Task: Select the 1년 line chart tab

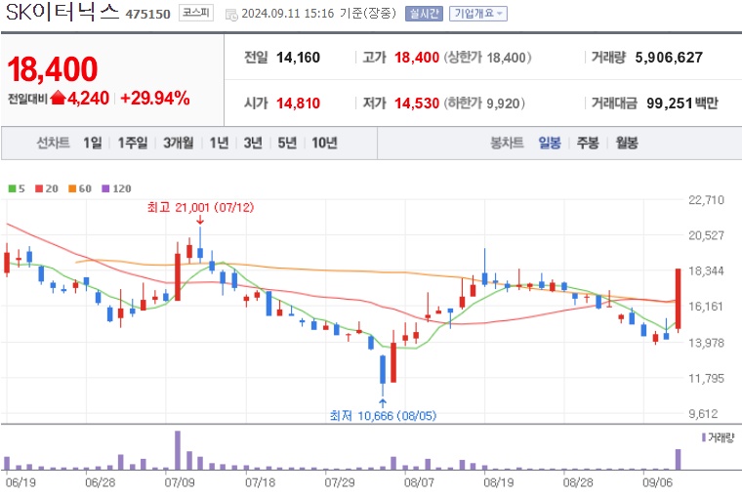Action: [219, 143]
